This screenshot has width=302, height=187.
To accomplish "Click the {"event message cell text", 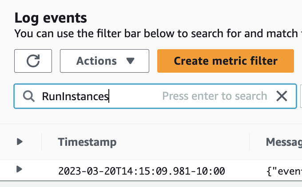I will (284, 171).
